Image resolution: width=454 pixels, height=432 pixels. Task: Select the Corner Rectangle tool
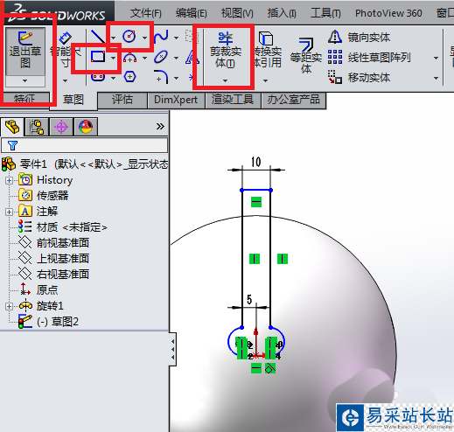point(98,56)
